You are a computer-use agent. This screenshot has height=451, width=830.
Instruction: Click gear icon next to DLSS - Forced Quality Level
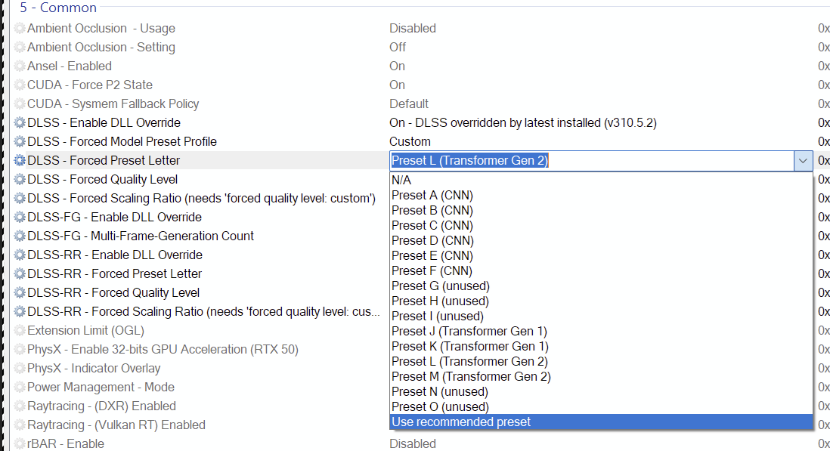point(20,179)
